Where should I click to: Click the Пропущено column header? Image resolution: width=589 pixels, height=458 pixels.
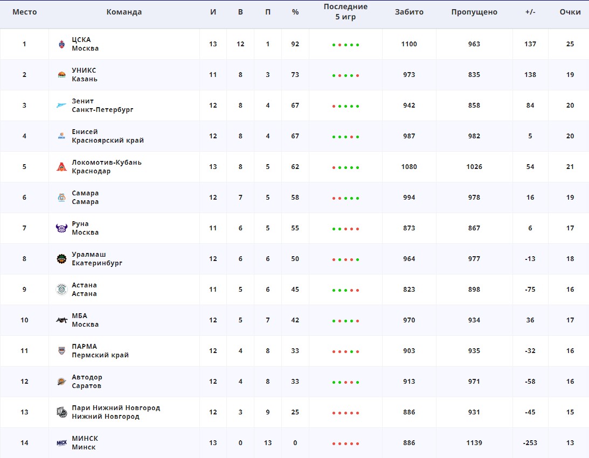[x=474, y=12]
